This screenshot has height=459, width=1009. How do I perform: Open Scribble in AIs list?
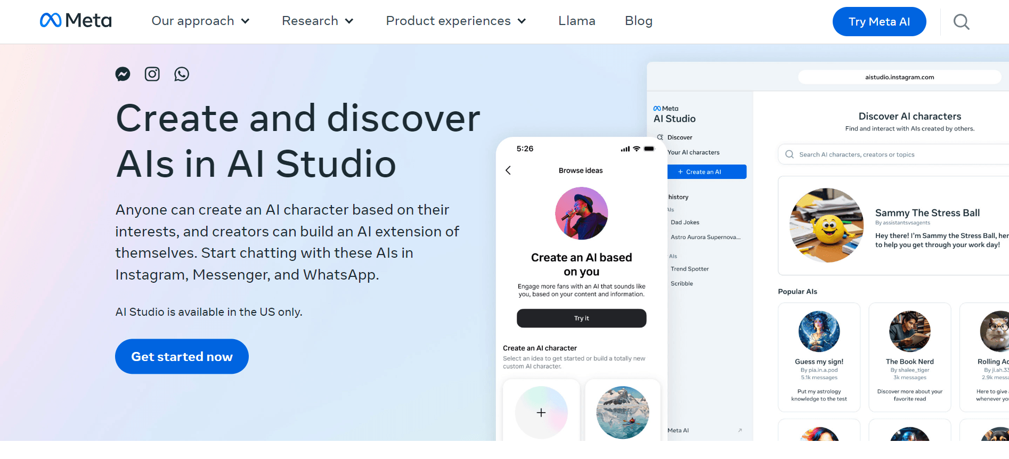click(x=682, y=284)
